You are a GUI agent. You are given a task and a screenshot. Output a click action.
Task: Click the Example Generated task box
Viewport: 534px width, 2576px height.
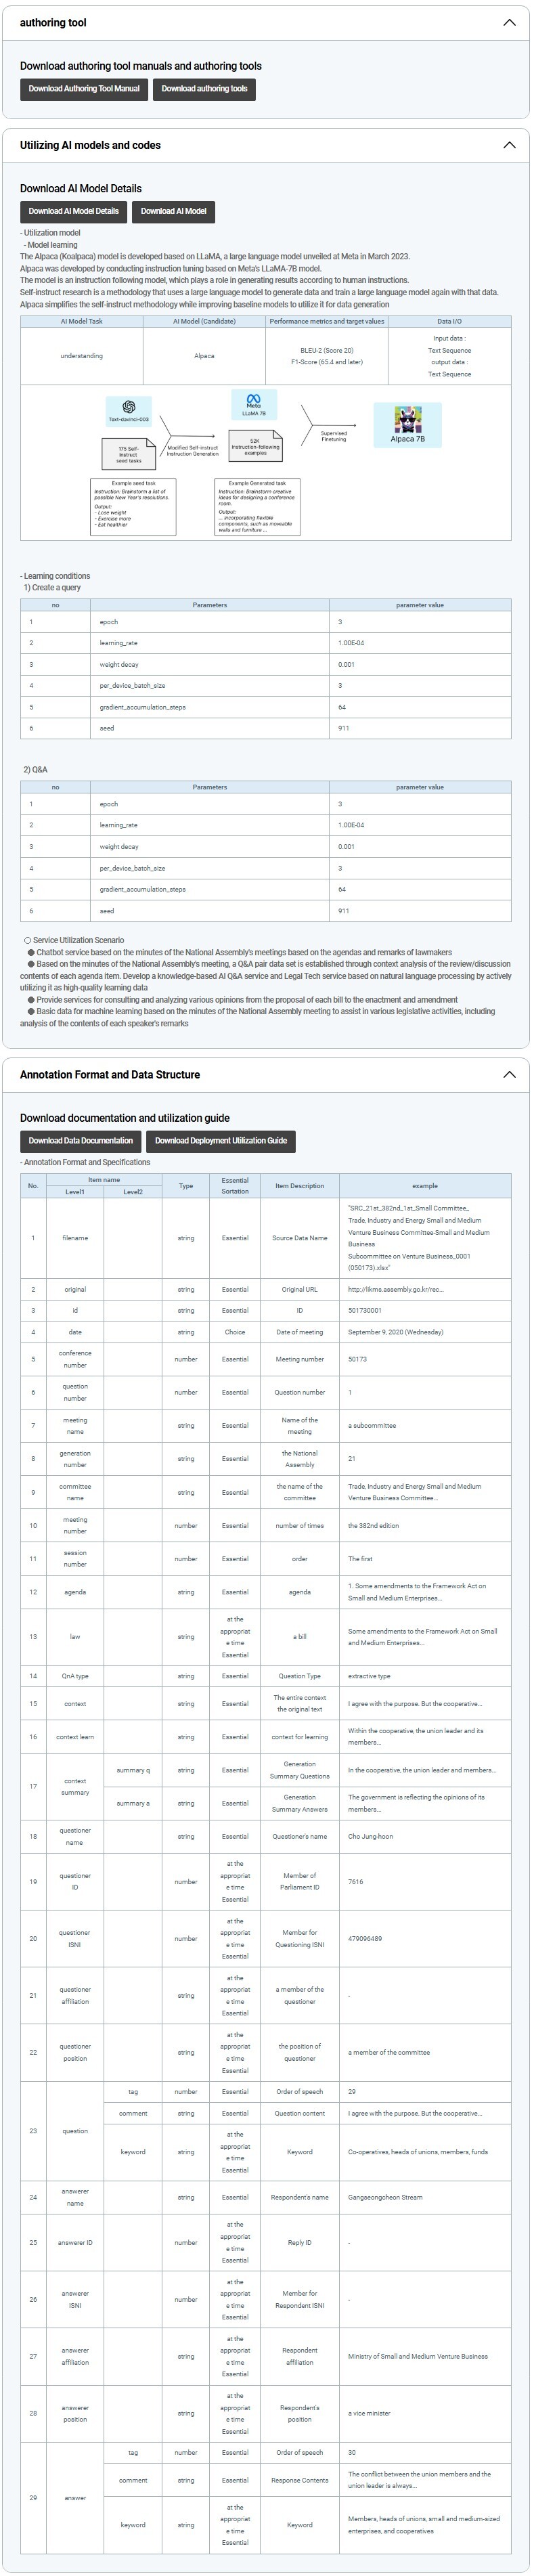click(x=257, y=507)
